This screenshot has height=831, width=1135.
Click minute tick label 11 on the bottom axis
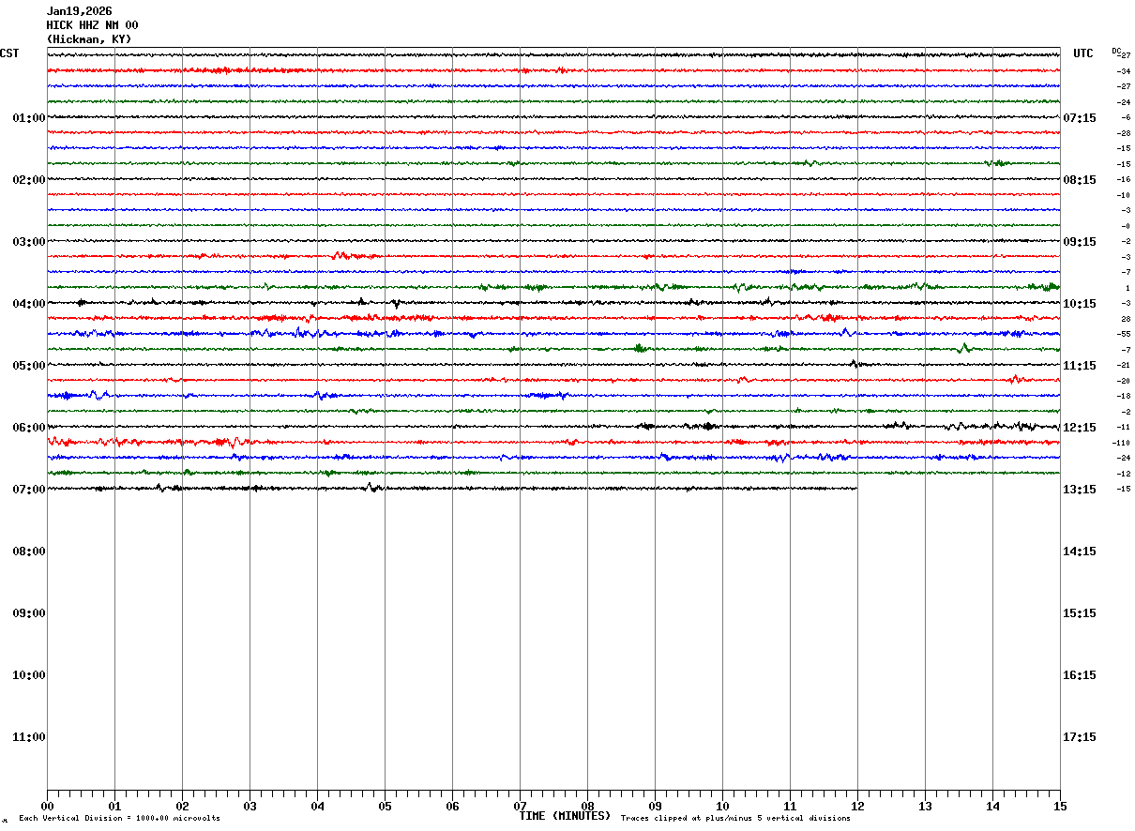(790, 806)
